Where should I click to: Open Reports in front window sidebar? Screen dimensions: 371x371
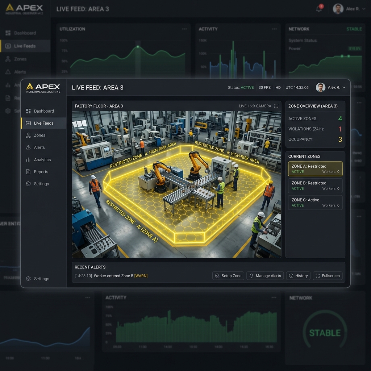43,171
